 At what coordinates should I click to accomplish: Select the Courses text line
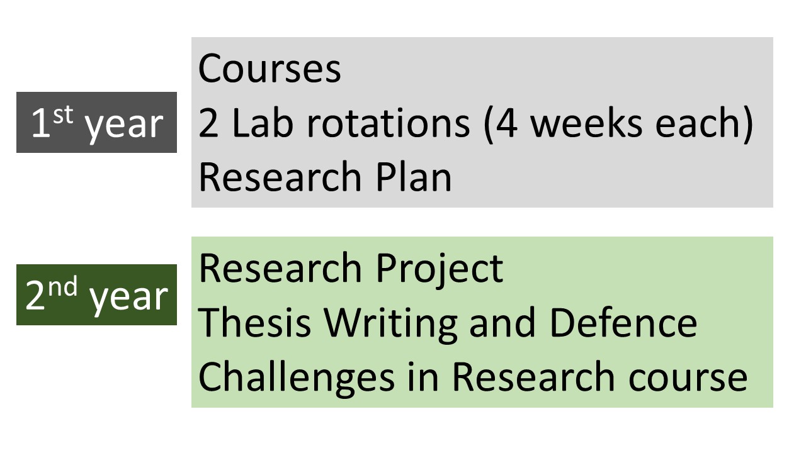[x=270, y=69]
